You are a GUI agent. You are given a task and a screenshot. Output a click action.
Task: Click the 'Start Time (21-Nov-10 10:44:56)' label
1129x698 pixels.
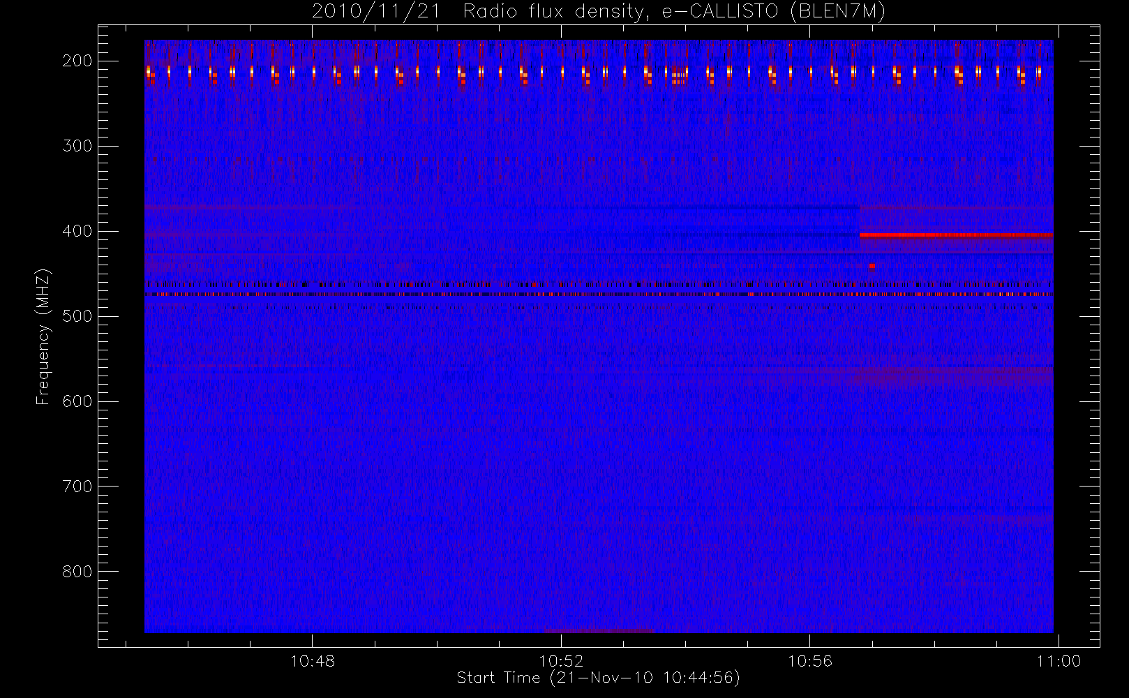point(598,678)
